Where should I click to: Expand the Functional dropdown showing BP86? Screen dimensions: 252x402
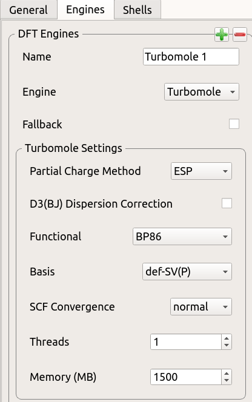(182, 236)
